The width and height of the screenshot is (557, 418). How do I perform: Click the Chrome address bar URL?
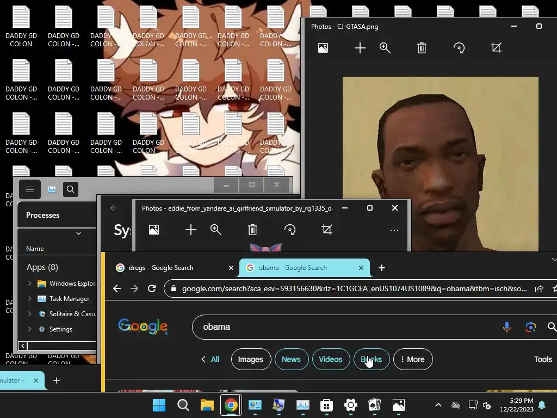point(354,288)
